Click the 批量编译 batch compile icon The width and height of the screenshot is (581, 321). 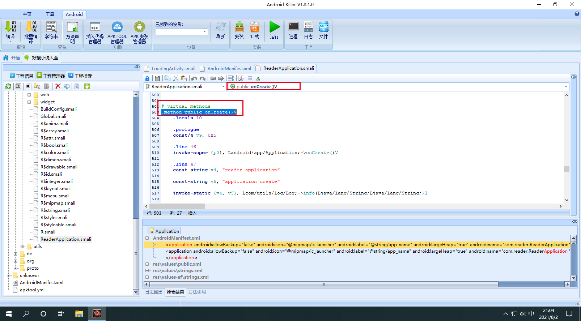click(x=31, y=27)
